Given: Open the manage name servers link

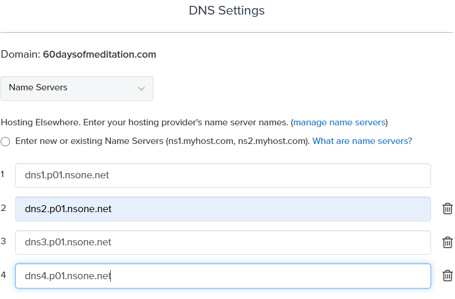Looking at the screenshot, I should pyautogui.click(x=339, y=122).
